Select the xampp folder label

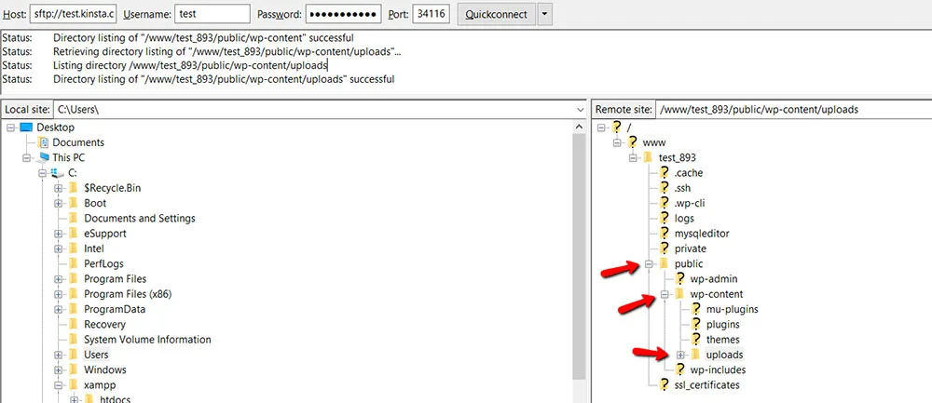click(100, 385)
